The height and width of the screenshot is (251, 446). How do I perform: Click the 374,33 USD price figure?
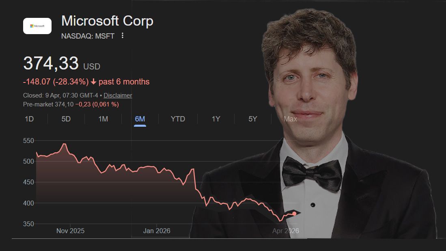pyautogui.click(x=51, y=64)
